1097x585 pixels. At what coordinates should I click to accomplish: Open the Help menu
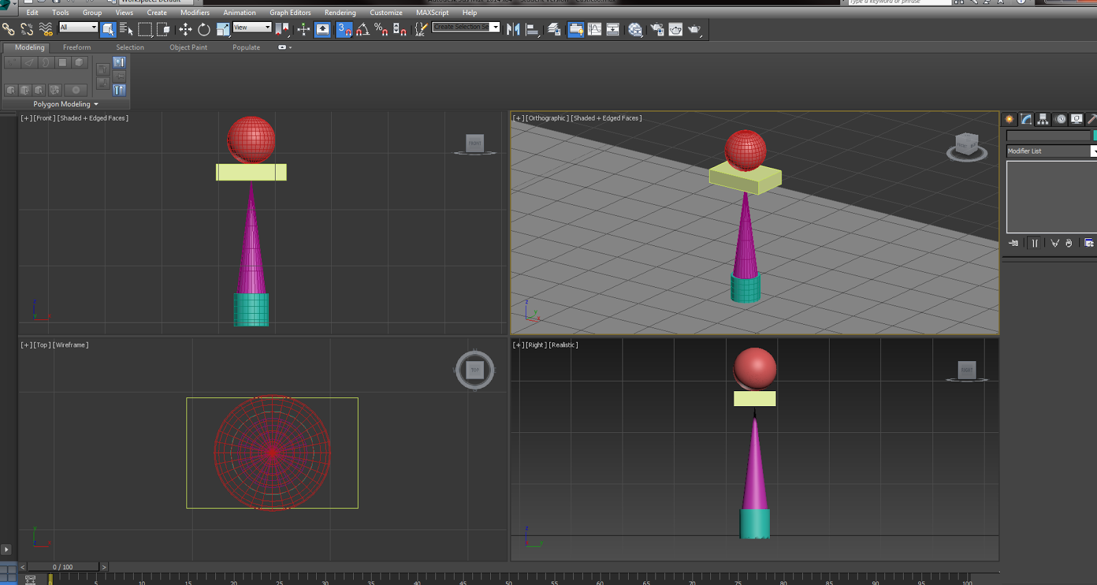(470, 12)
